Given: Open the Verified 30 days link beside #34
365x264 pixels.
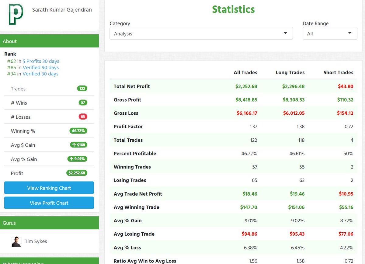Looking at the screenshot, I should click(x=40, y=74).
